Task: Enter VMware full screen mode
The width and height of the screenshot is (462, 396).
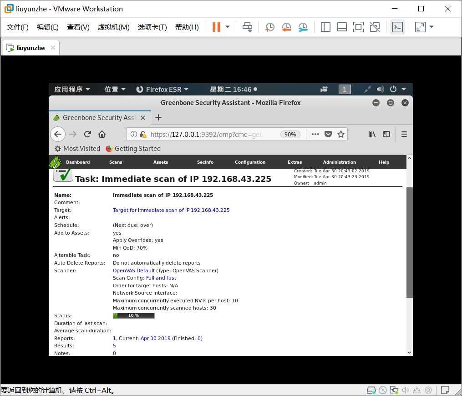Action: point(358,27)
